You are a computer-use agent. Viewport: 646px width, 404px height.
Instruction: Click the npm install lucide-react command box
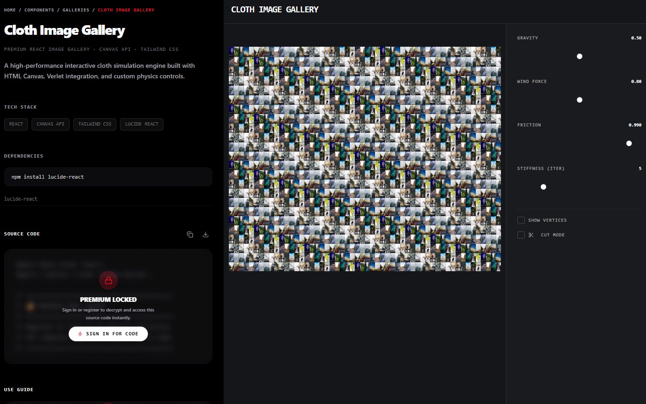108,177
